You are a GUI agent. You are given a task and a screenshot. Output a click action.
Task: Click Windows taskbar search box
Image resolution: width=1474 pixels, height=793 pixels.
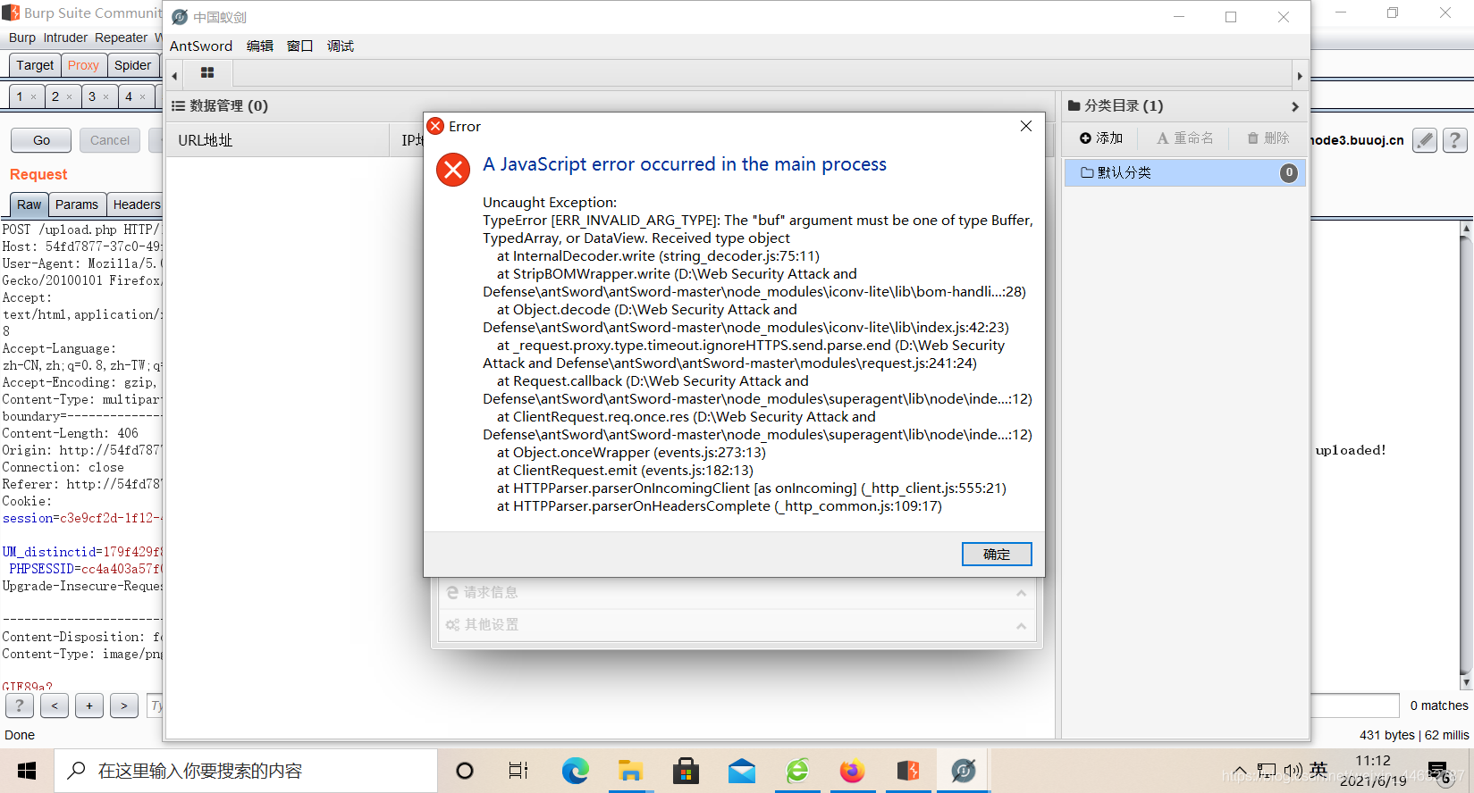(246, 771)
